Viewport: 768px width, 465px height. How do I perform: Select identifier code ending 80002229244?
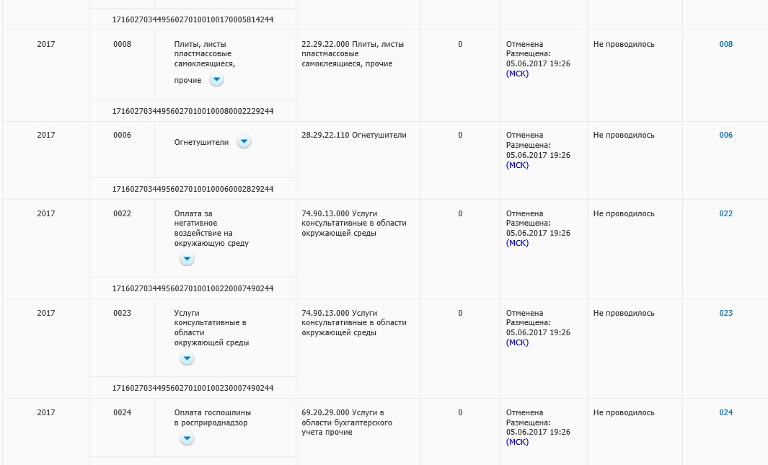193,111
